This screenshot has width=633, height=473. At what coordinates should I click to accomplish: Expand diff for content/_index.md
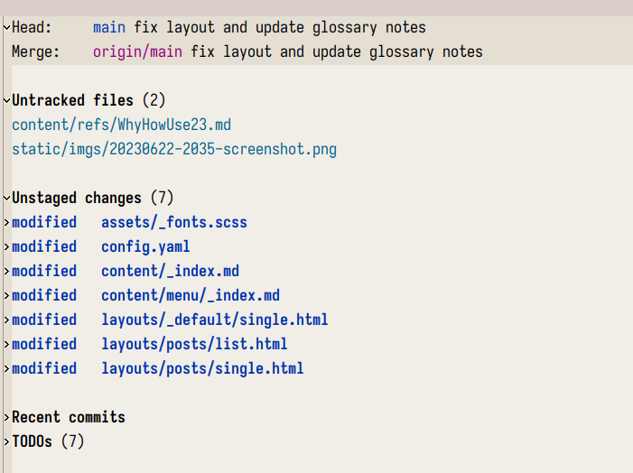(6, 271)
